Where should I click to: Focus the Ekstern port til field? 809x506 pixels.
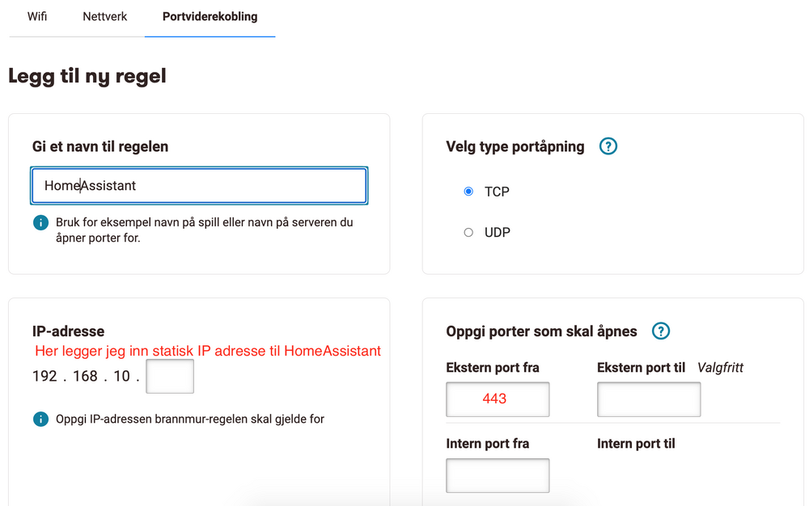(x=649, y=399)
